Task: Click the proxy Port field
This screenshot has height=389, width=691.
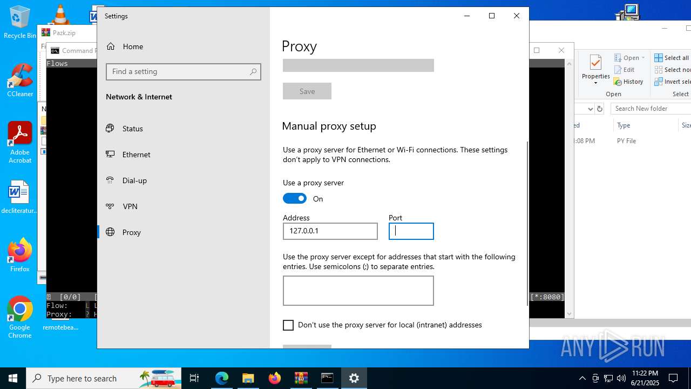Action: (411, 231)
